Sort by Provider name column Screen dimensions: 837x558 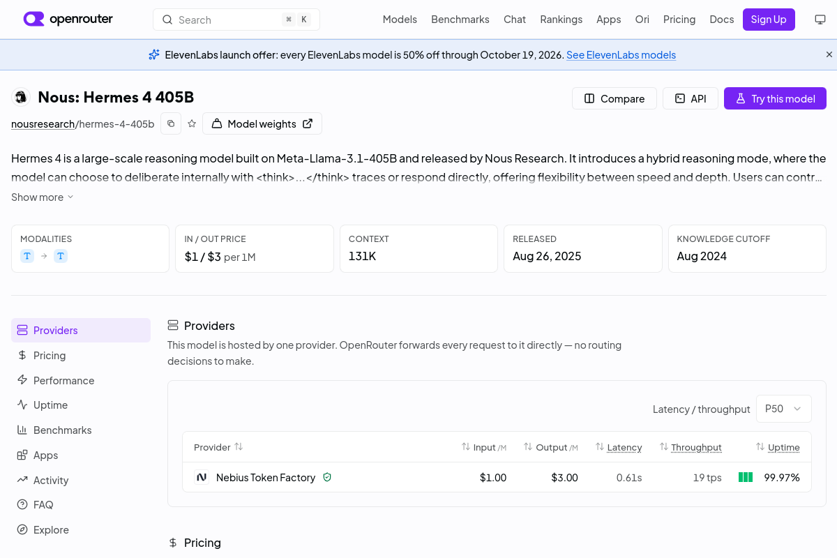[x=218, y=447]
